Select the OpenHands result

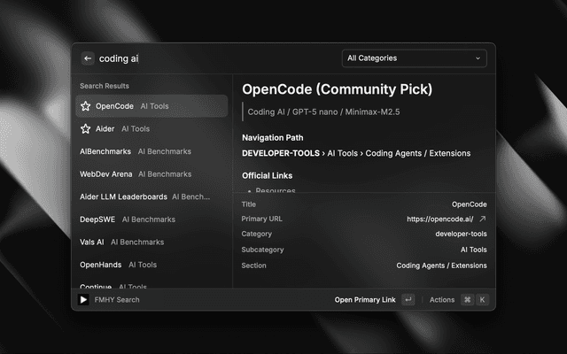click(151, 265)
